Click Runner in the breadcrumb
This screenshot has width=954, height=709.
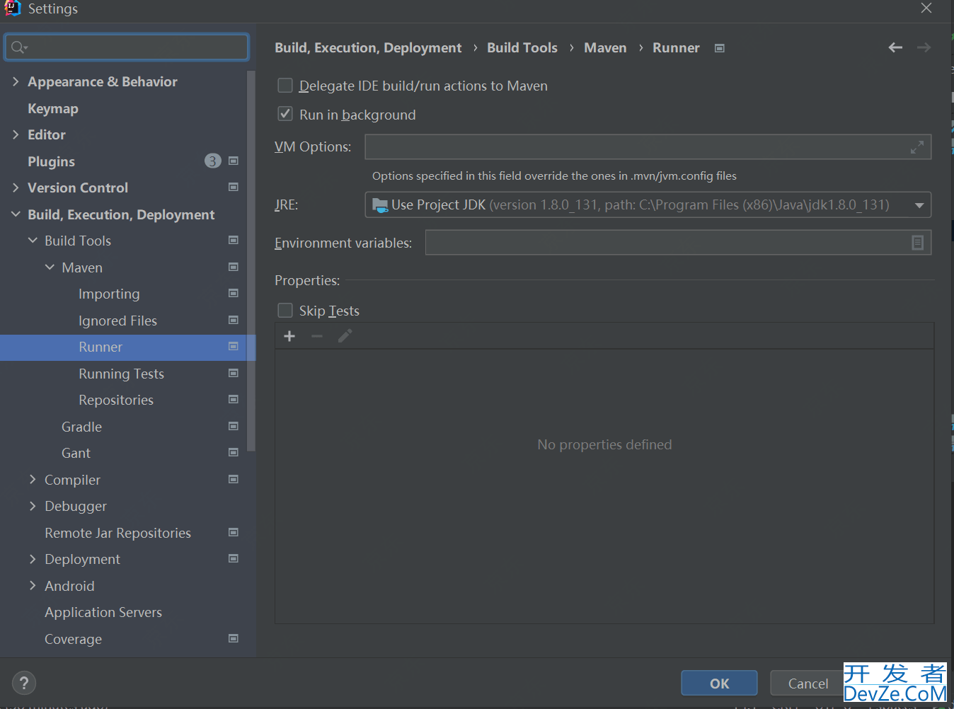click(x=676, y=47)
